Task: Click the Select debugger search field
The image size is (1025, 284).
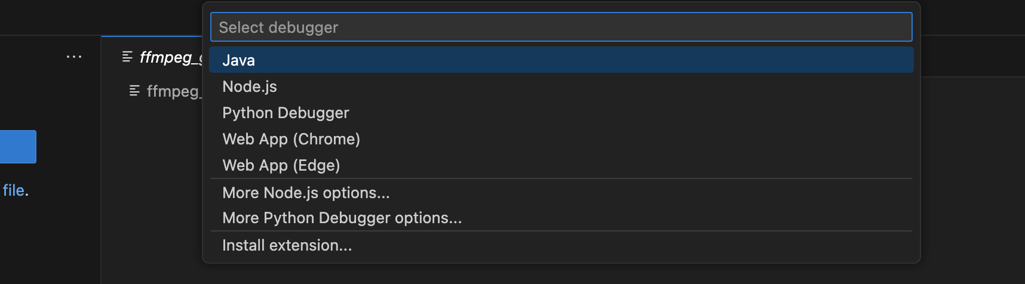Action: coord(561,27)
